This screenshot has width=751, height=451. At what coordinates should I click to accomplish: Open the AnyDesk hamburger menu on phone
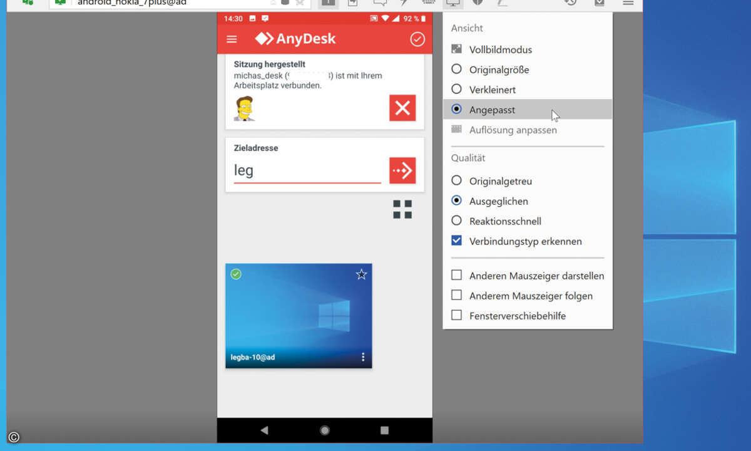point(232,39)
